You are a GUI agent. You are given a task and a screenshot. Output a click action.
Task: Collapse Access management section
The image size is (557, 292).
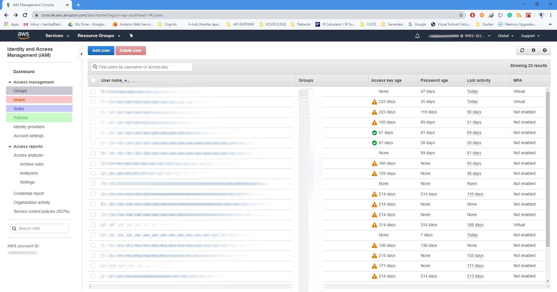pyautogui.click(x=10, y=82)
